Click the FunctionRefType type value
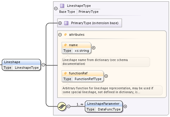The height and width of the screenshot is (117, 170). click(x=88, y=79)
